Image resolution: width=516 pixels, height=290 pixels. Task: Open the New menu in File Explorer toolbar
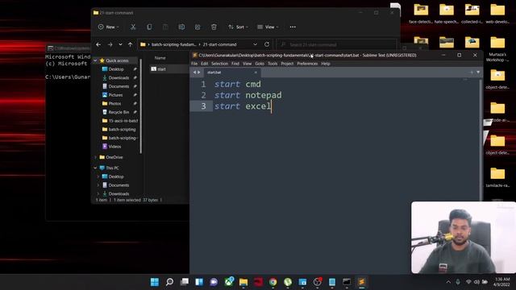pyautogui.click(x=108, y=27)
